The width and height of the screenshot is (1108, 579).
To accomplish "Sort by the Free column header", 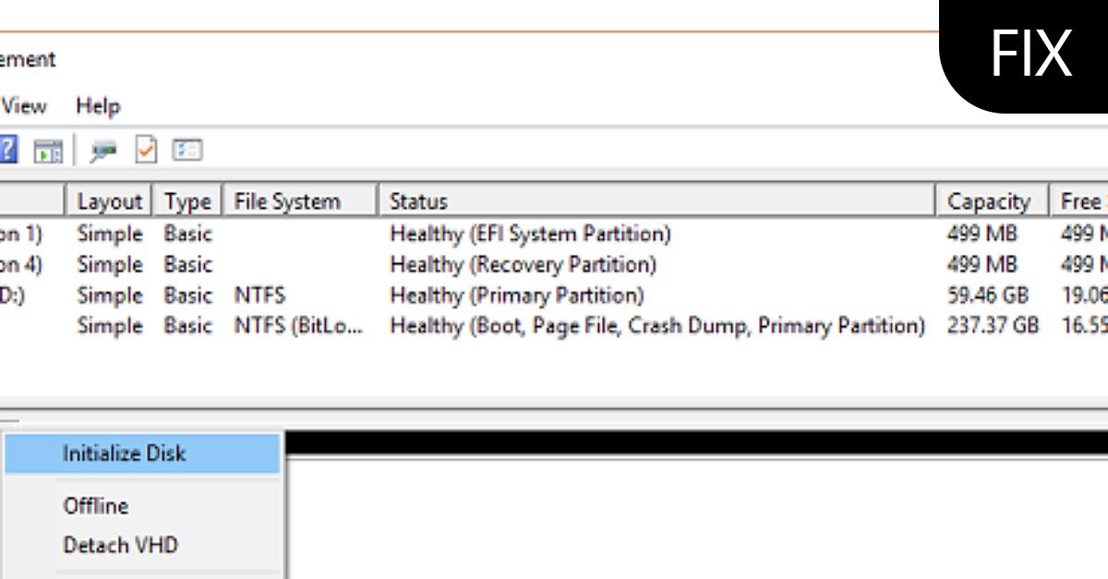I will tap(1079, 201).
